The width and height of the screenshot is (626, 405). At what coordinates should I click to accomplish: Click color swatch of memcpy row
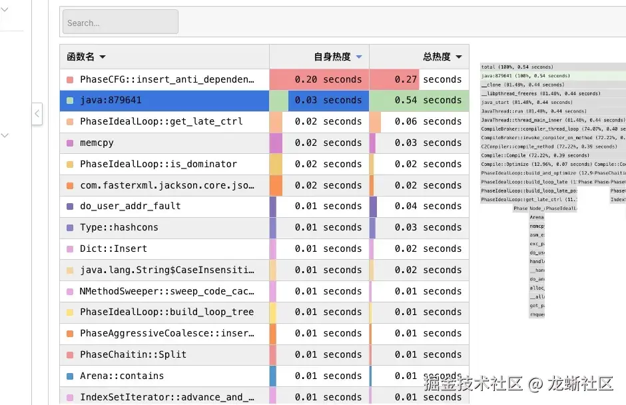(70, 143)
